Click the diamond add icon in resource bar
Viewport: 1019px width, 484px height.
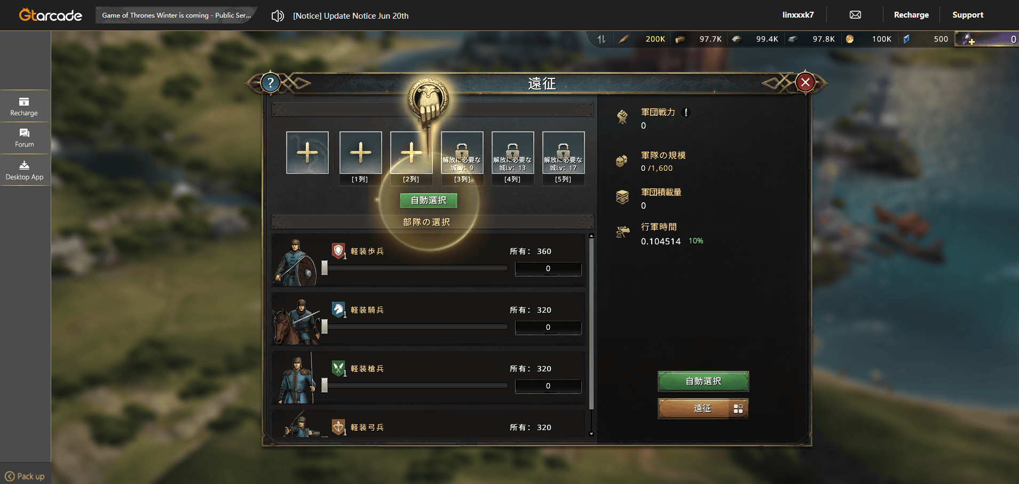(x=968, y=39)
